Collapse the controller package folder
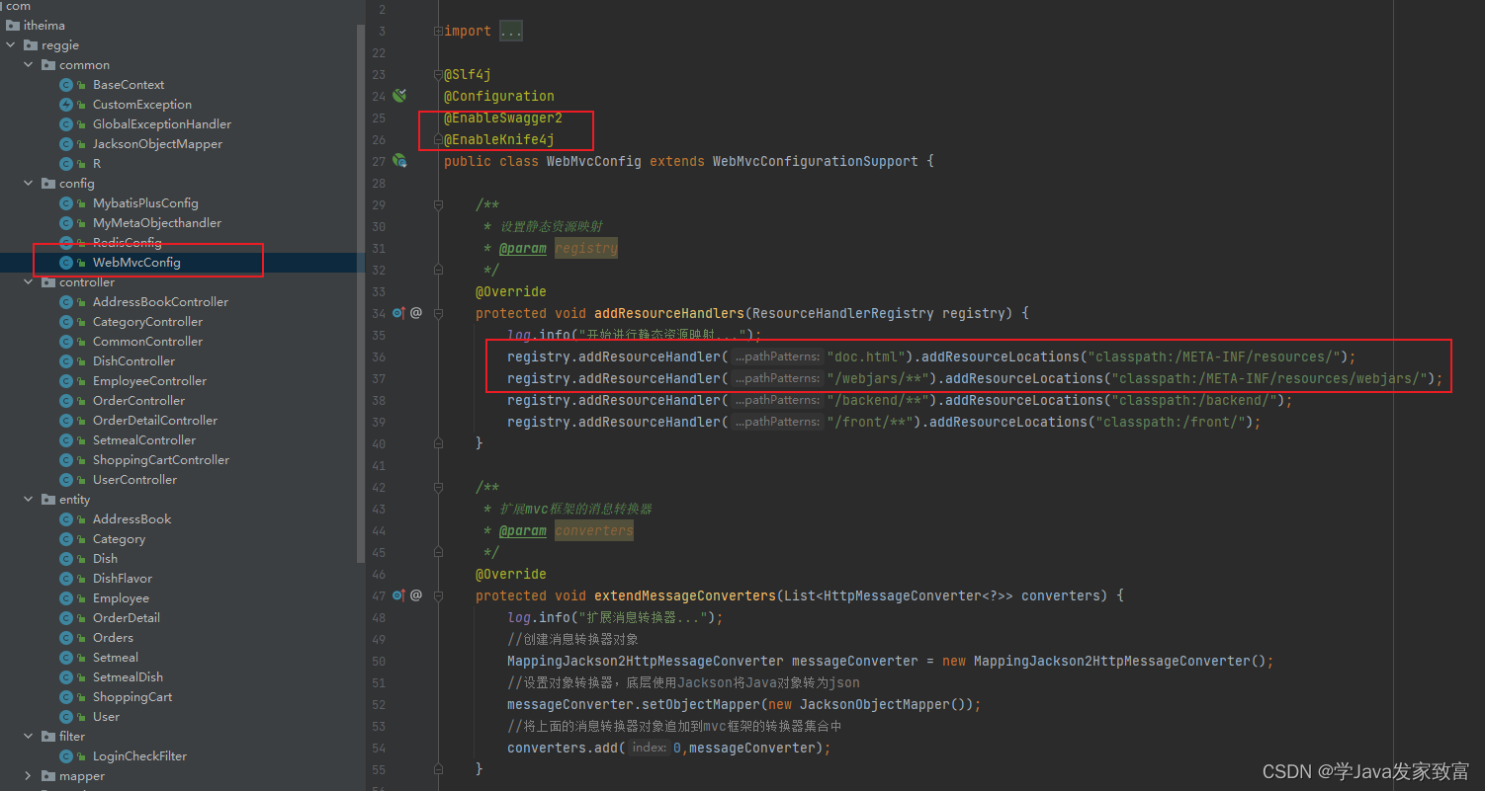 tap(29, 282)
